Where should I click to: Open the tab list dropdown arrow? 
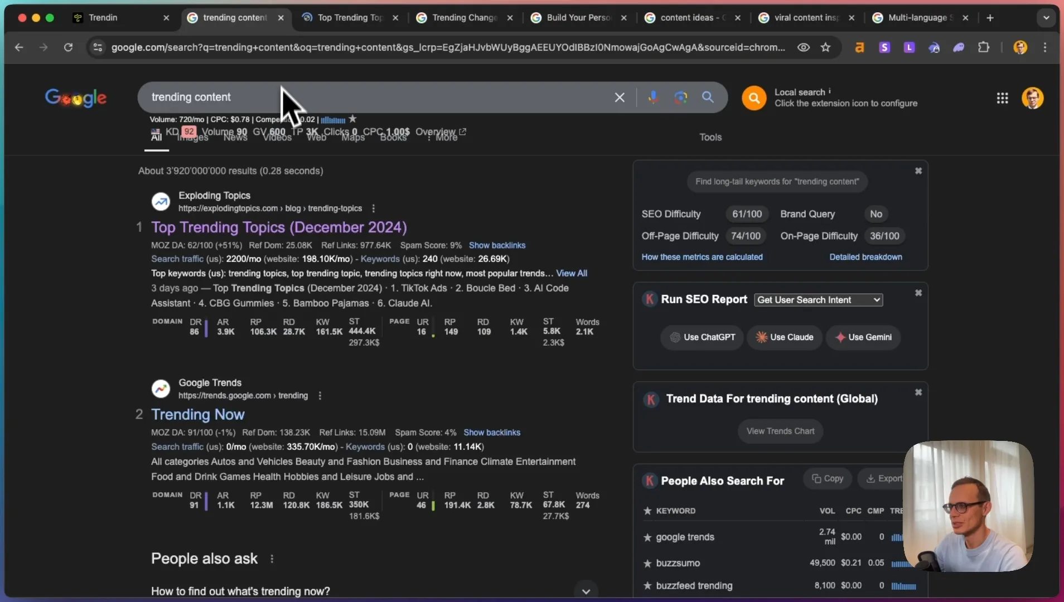(1046, 18)
